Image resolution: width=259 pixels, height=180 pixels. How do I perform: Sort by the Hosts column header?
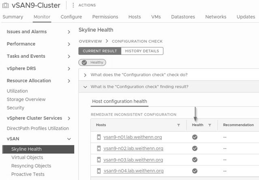click(x=101, y=125)
